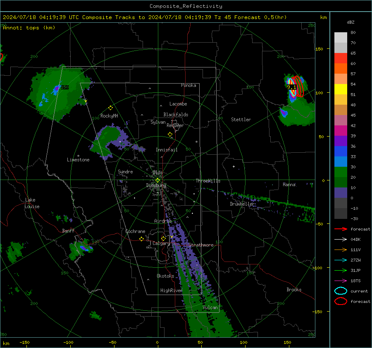The height and width of the screenshot is (348, 372).
Task: Select the light blue swatch in the dBZ scale
Action: pos(341,161)
